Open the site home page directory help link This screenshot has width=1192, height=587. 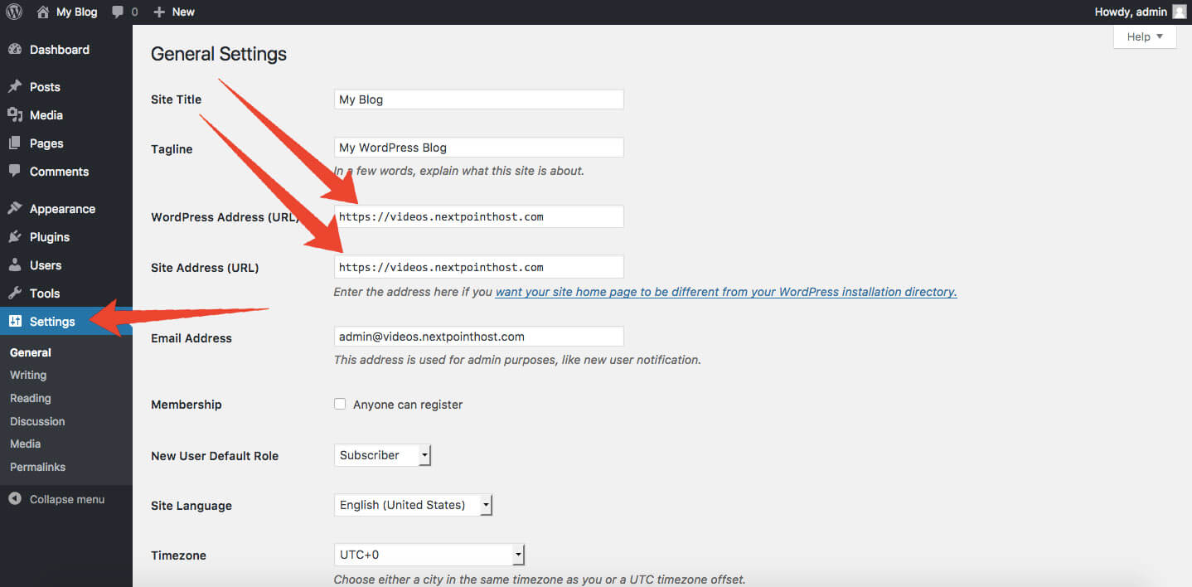pos(726,292)
